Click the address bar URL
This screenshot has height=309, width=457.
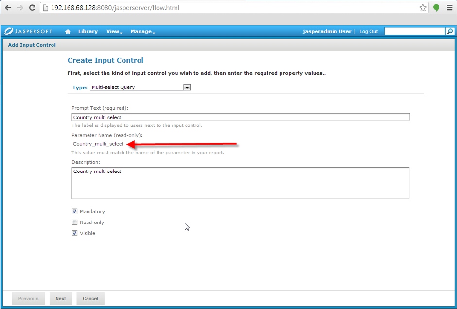tap(115, 8)
